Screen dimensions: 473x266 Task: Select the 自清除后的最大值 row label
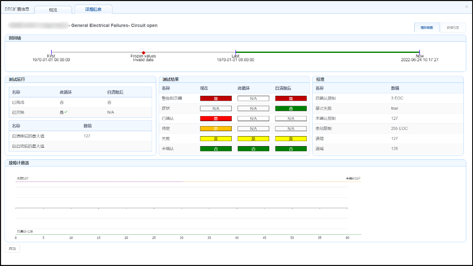[28, 136]
